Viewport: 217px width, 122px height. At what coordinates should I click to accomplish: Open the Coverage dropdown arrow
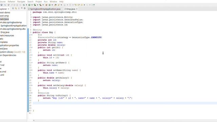[38, 5]
